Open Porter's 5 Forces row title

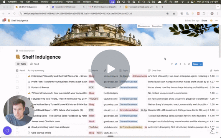click(40, 87)
